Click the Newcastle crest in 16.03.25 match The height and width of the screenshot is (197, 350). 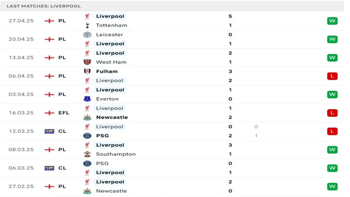tap(87, 117)
